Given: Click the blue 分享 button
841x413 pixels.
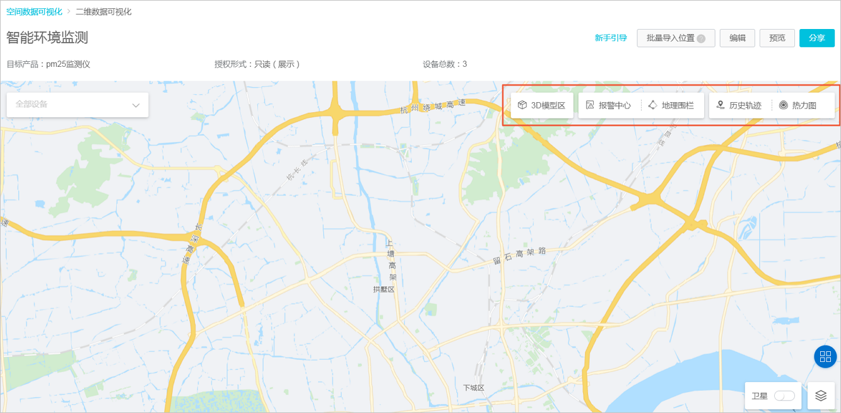Looking at the screenshot, I should [x=817, y=38].
